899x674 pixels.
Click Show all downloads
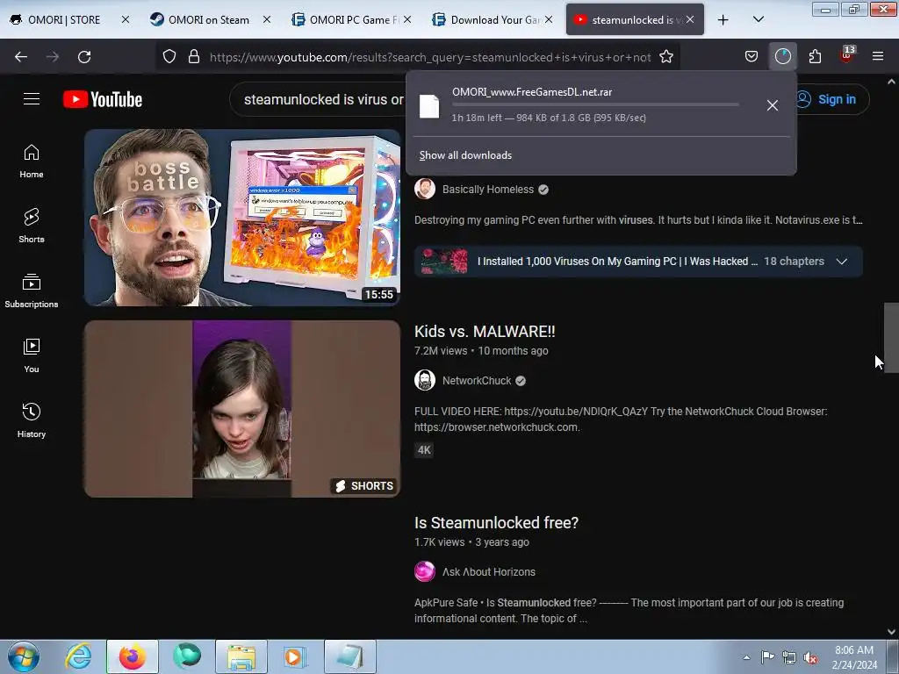tap(465, 155)
